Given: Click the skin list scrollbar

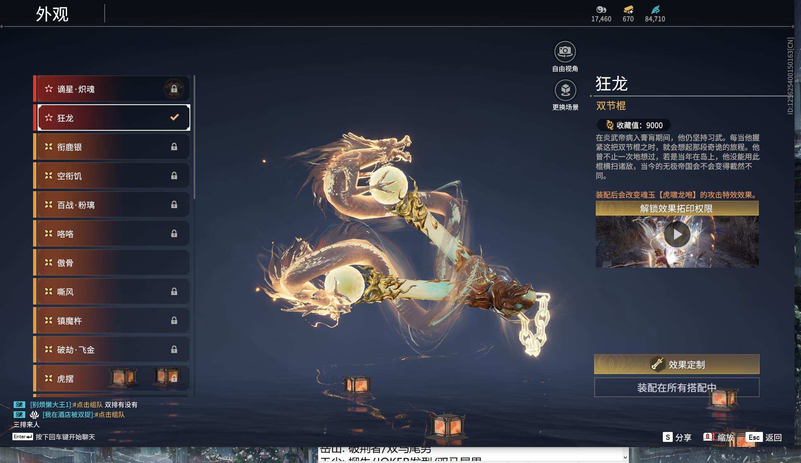Looking at the screenshot, I should [194, 137].
